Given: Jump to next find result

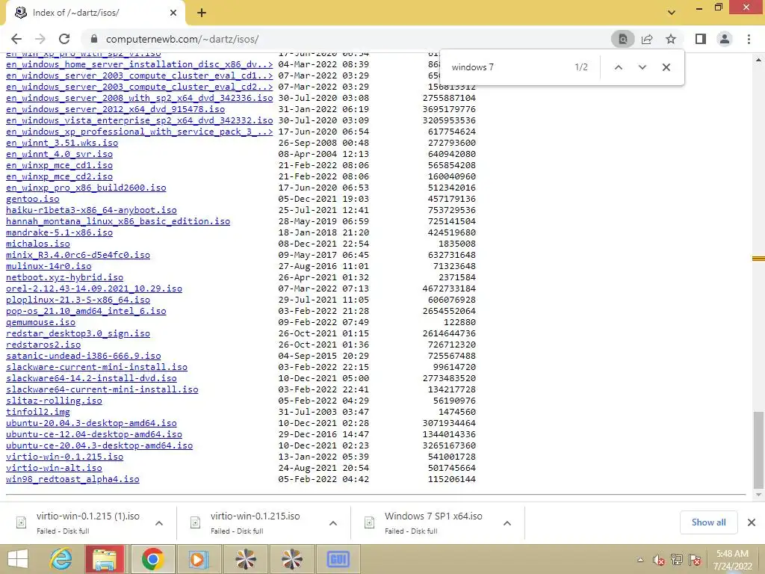Looking at the screenshot, I should pyautogui.click(x=642, y=67).
